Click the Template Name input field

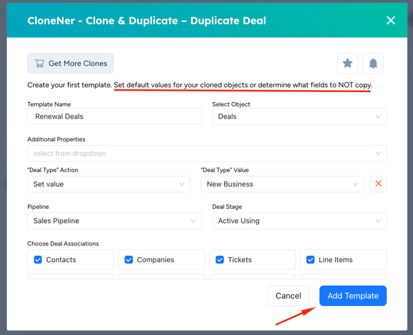pyautogui.click(x=114, y=116)
